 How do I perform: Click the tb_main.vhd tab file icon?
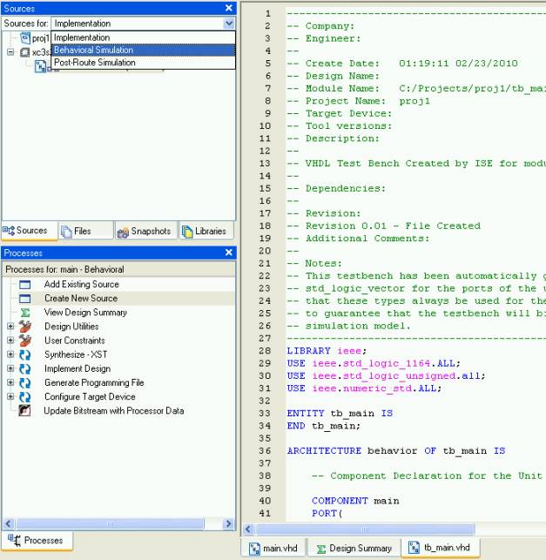[x=414, y=548]
